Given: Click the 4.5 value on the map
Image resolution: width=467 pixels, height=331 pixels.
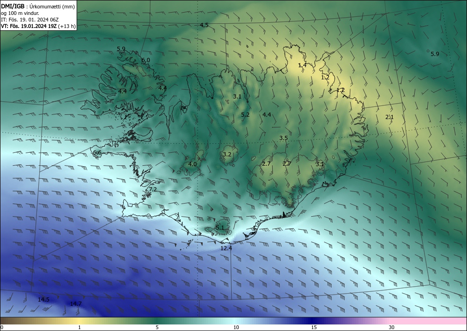Looking at the screenshot, I should click(204, 25).
